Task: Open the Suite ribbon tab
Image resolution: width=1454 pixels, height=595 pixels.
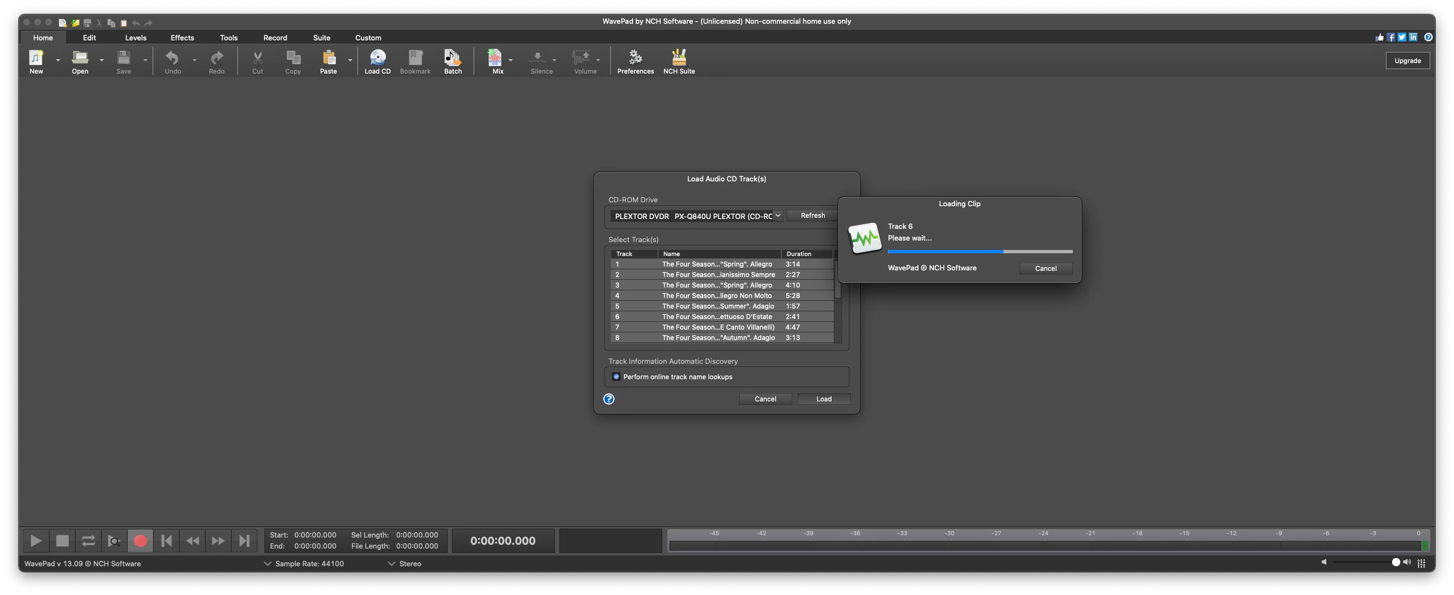Action: tap(322, 38)
